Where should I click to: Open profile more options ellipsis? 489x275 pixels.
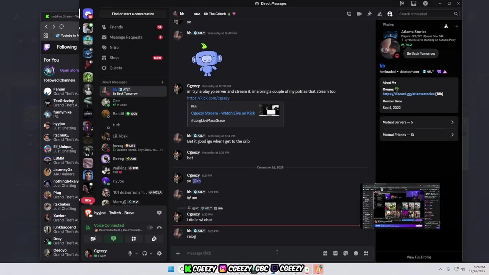point(456,26)
